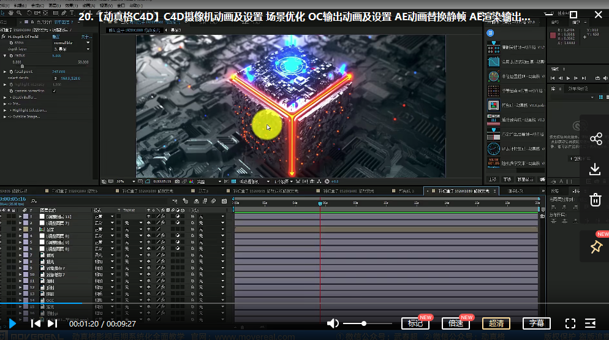Click the 标记 mark button
Screen dimensions: 609x340
[x=415, y=323]
